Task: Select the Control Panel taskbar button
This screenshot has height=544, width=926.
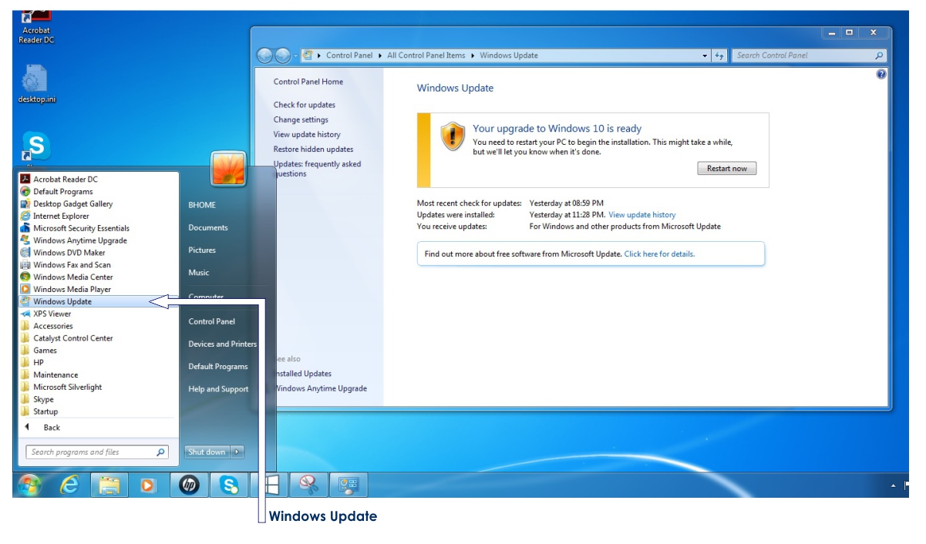Action: click(x=349, y=485)
